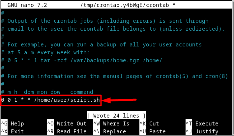
Task: Click the ^X Exit shortcut
Action: [13, 131]
